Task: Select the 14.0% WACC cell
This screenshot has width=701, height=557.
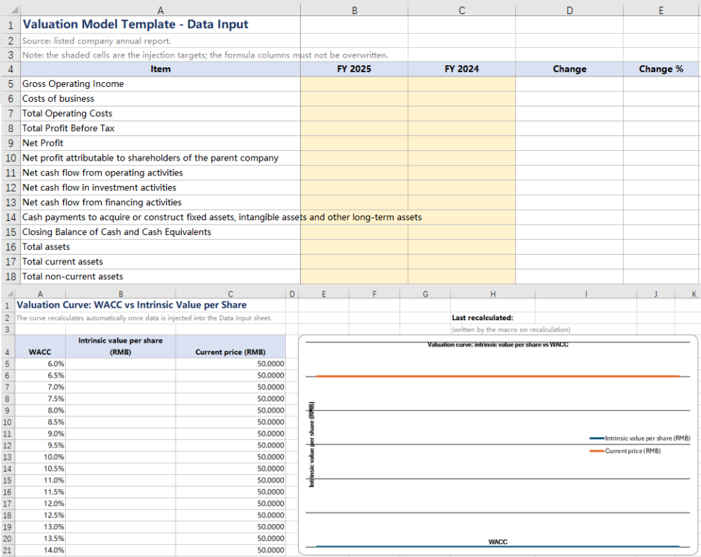Action: (x=40, y=550)
